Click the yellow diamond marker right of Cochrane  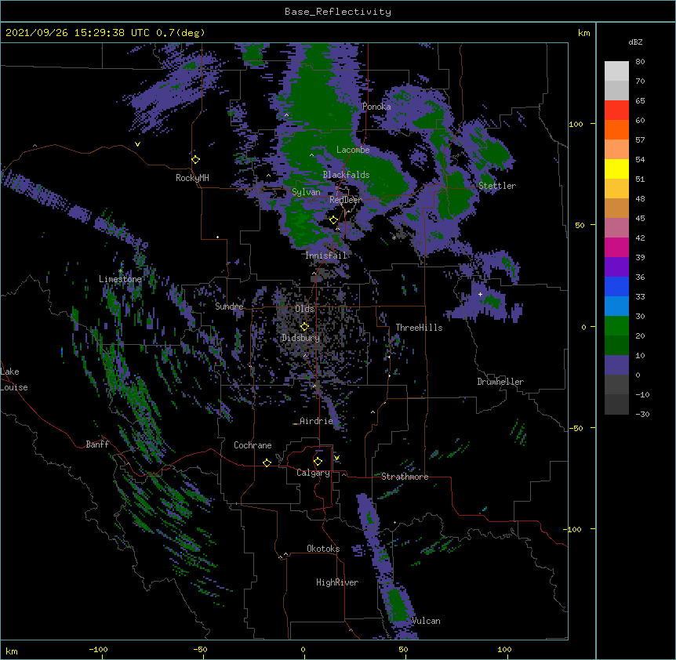click(x=267, y=462)
